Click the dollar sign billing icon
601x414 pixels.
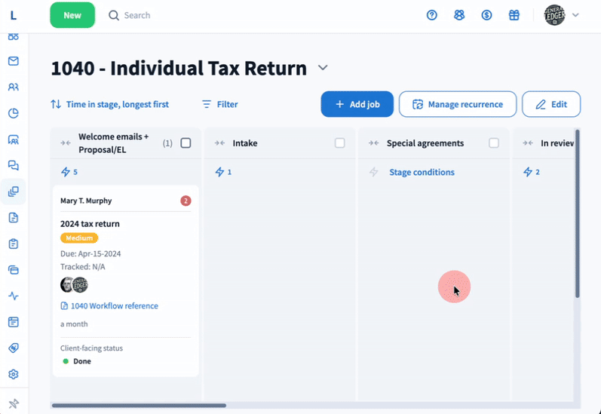(x=486, y=15)
